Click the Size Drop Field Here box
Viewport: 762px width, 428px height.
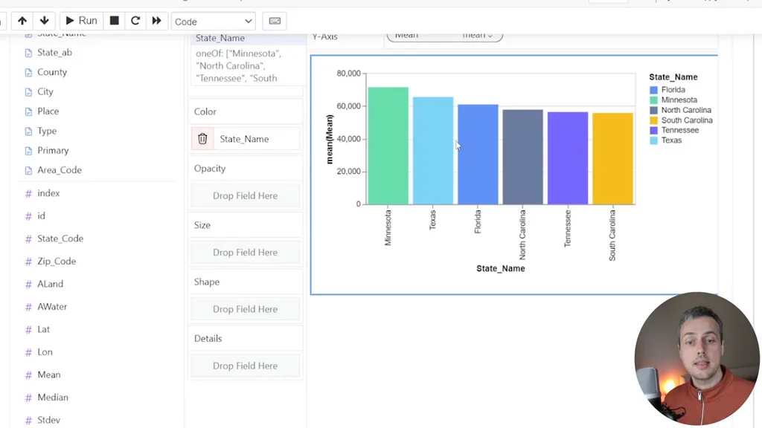coord(246,253)
